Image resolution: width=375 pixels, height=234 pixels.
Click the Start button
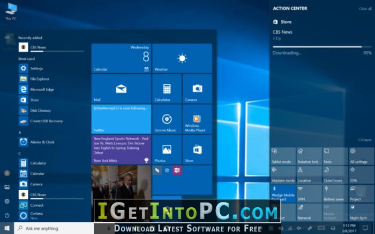[7, 228]
